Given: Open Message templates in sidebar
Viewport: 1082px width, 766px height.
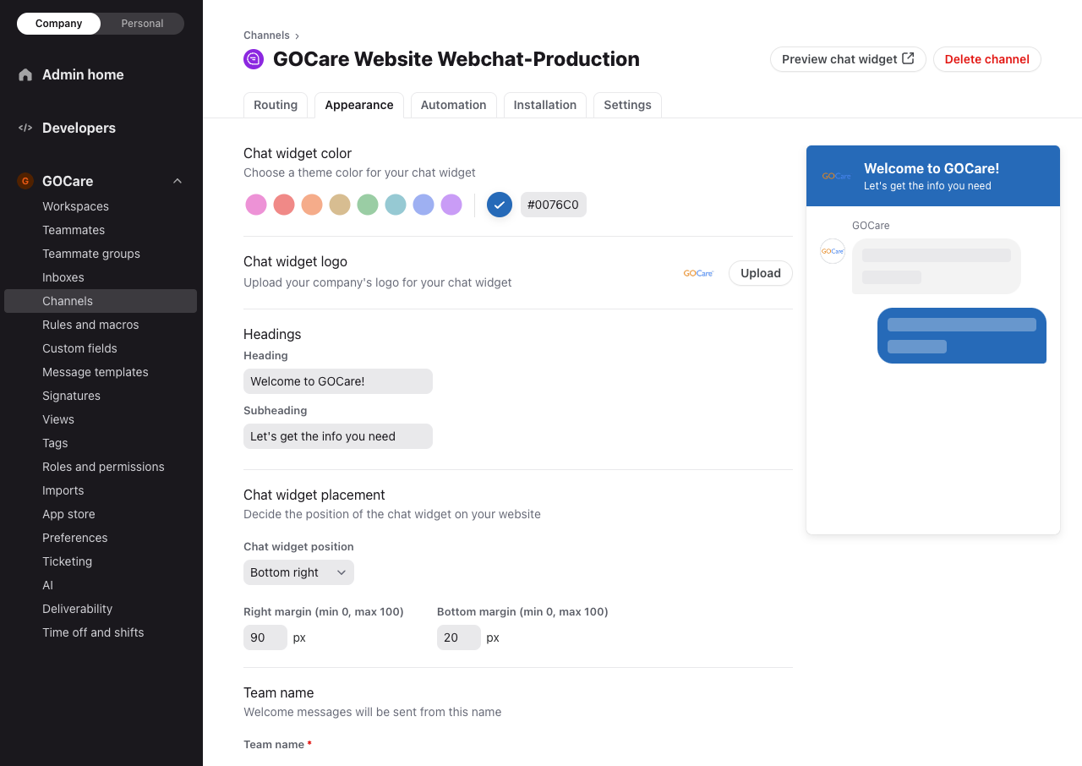Looking at the screenshot, I should [x=101, y=372].
